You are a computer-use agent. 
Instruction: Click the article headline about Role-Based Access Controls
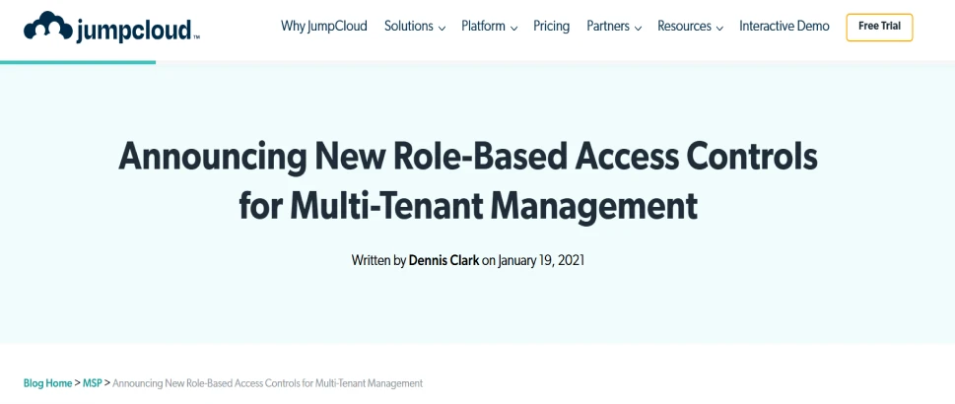(468, 181)
